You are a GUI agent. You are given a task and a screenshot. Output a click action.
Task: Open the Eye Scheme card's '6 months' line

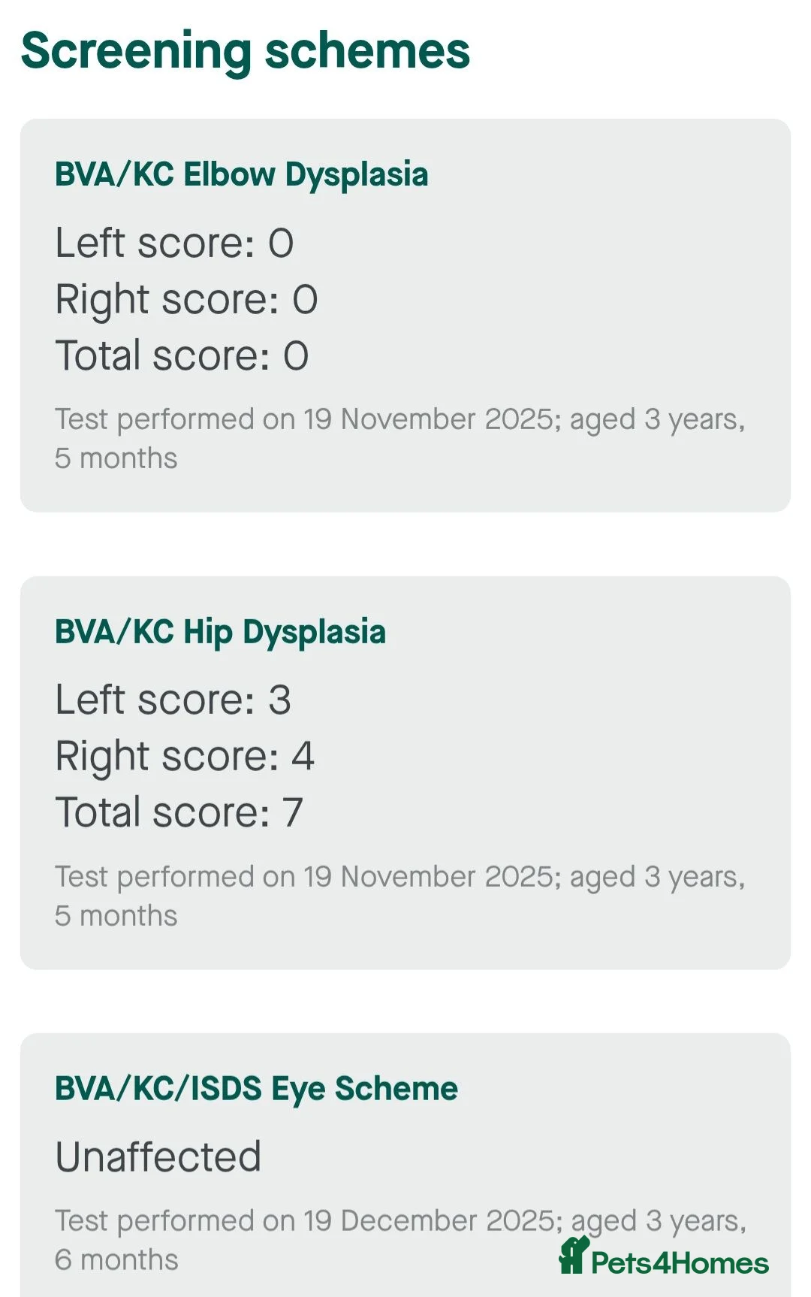click(x=116, y=1260)
